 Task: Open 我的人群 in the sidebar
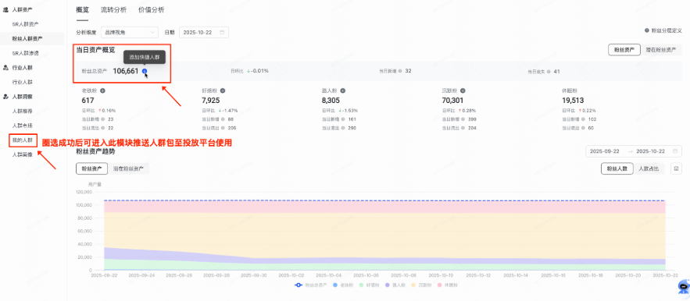coord(23,140)
